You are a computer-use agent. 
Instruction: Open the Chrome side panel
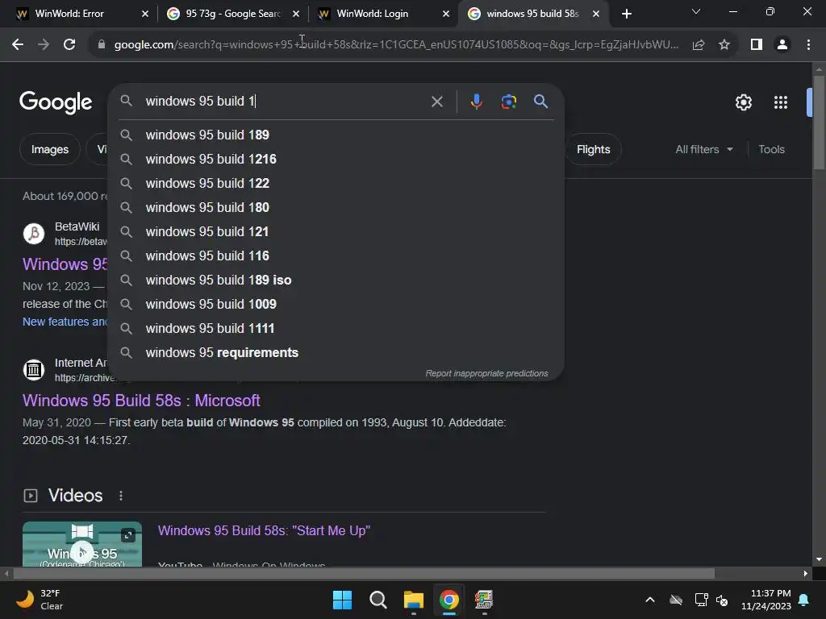[757, 45]
